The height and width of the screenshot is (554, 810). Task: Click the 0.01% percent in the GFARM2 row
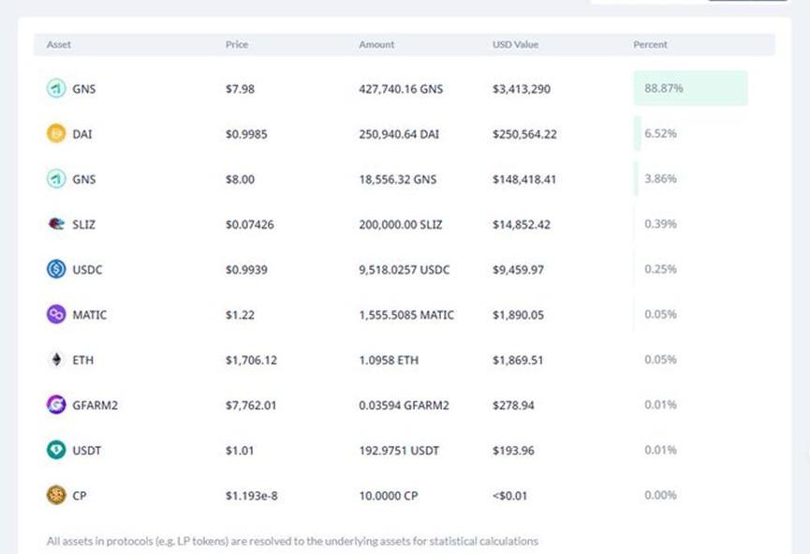pos(661,405)
